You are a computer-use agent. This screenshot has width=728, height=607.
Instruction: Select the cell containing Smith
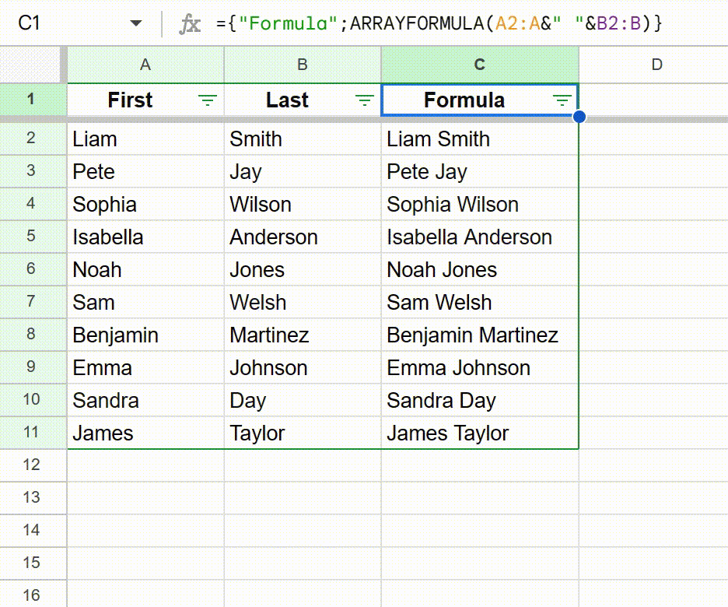tap(303, 139)
